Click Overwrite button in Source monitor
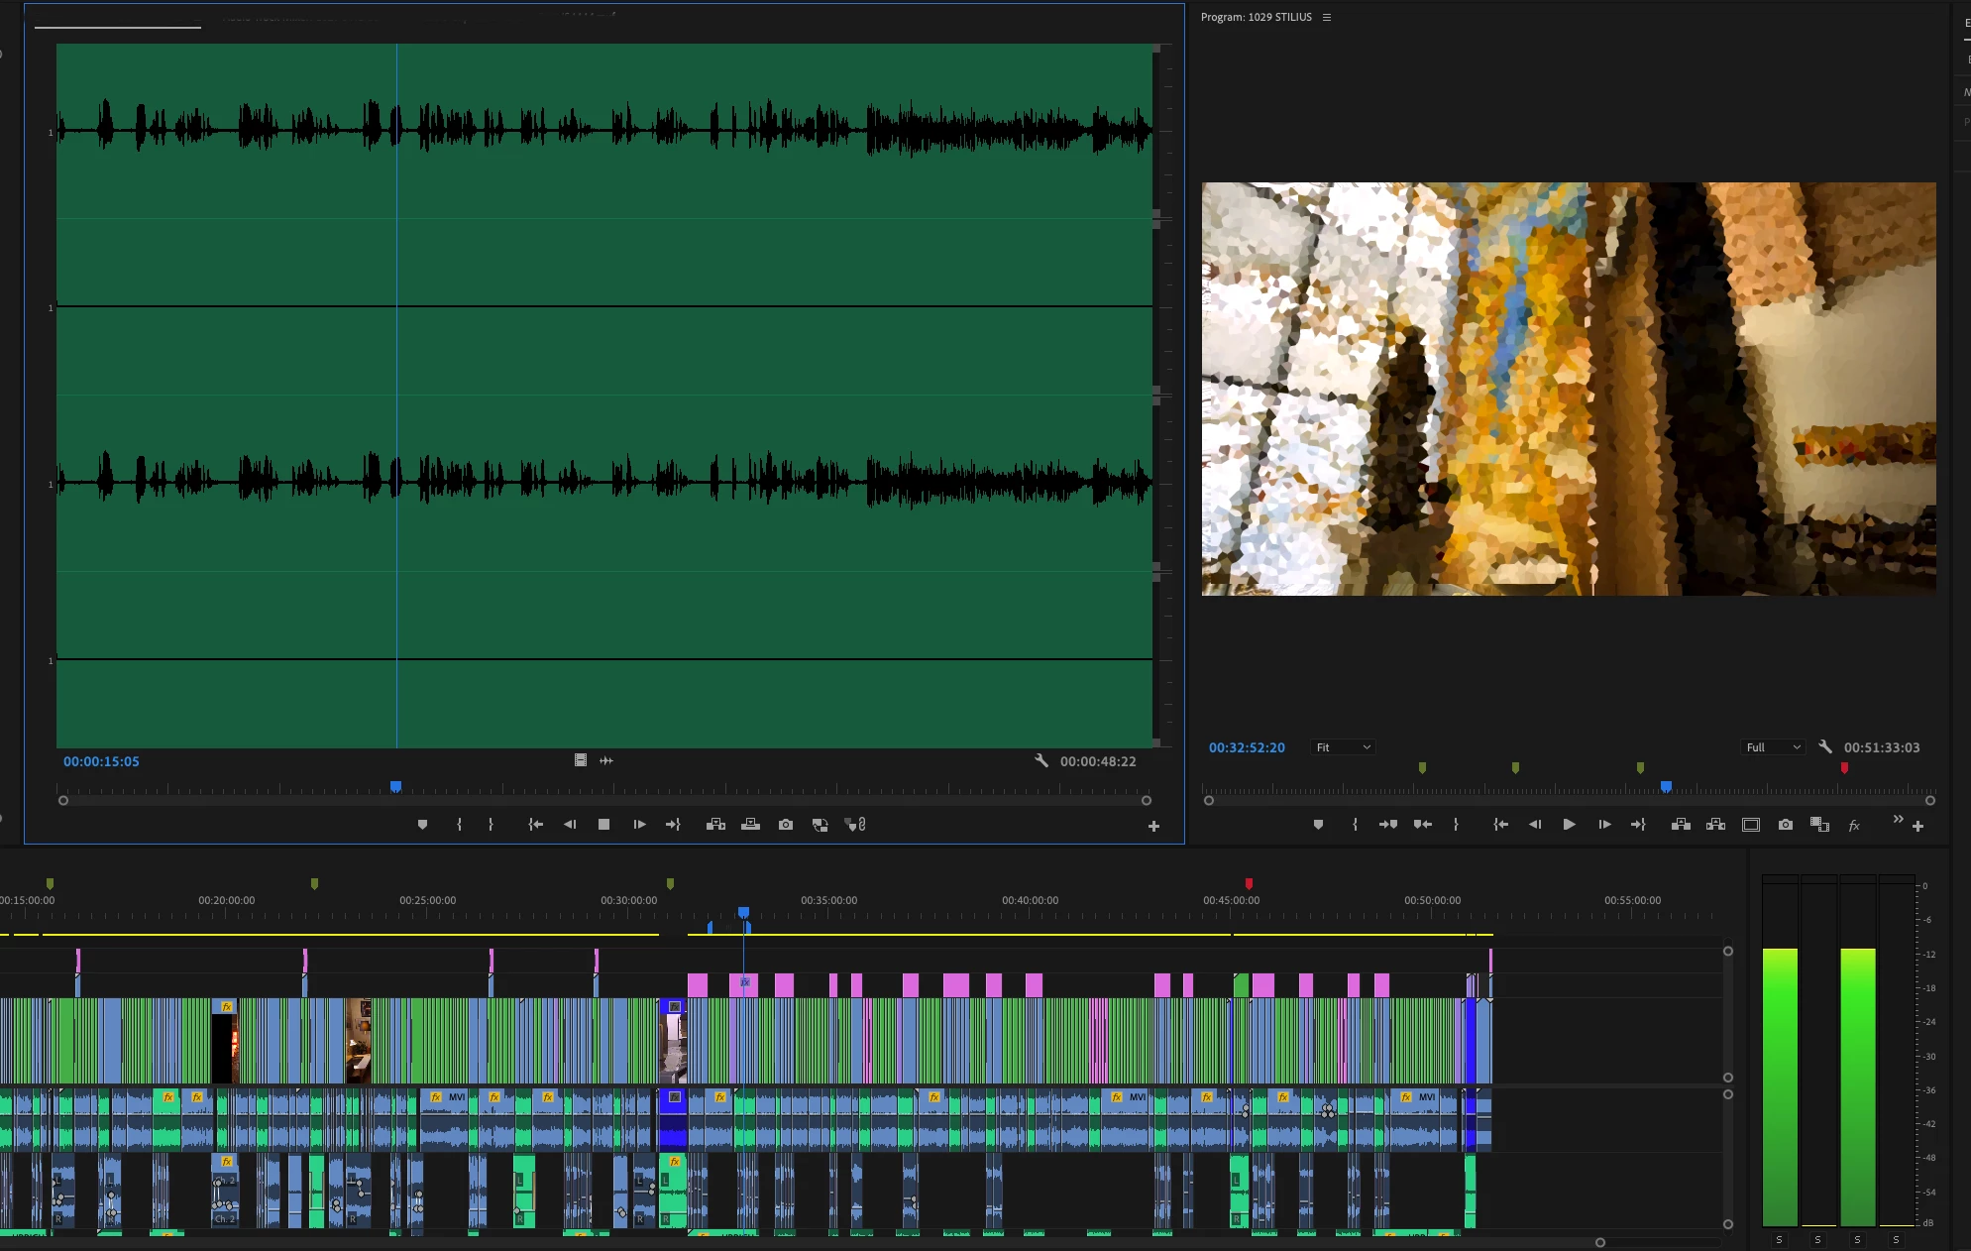This screenshot has height=1251, width=1971. point(750,825)
